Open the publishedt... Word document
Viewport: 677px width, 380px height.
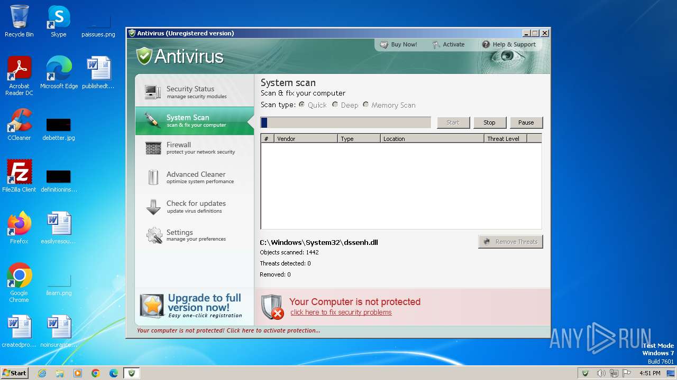tap(98, 73)
